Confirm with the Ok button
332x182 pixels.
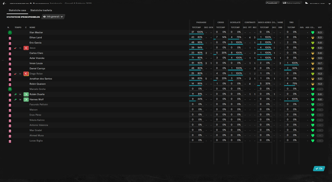pyautogui.click(x=319, y=168)
